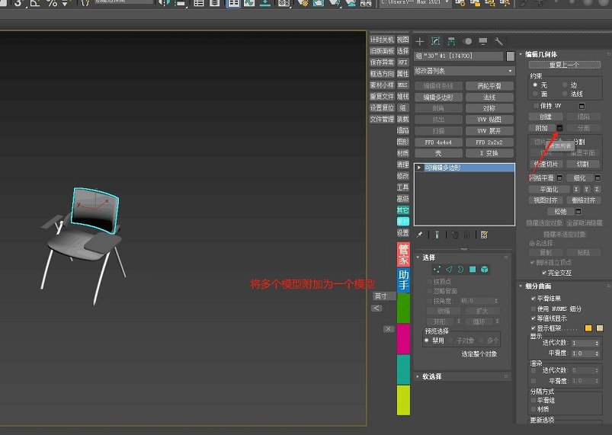Open settings box next to 保持 UV
The width and height of the screenshot is (612, 435).
click(582, 106)
